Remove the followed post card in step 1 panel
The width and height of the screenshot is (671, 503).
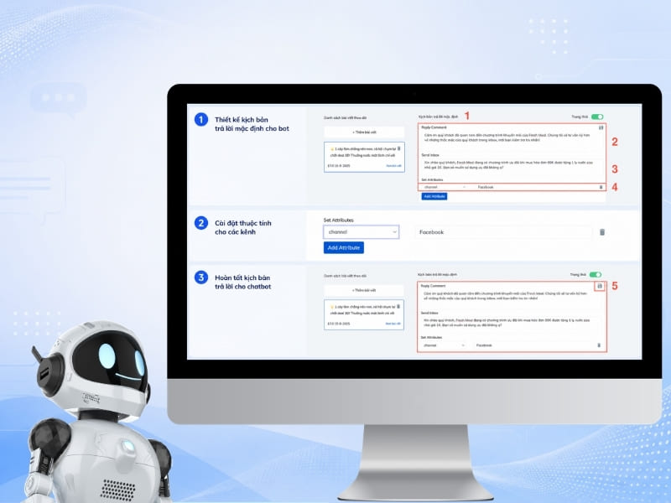tap(399, 148)
